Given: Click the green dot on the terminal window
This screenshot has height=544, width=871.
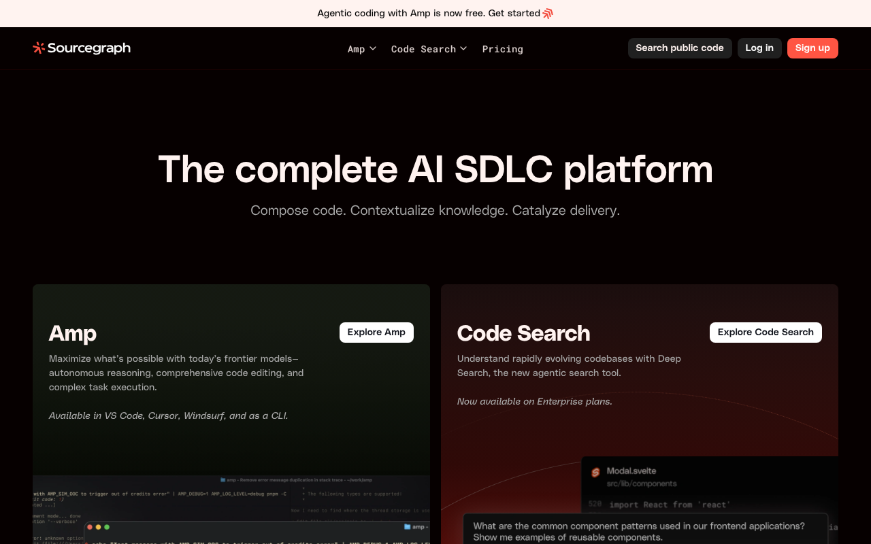Looking at the screenshot, I should coord(107,527).
